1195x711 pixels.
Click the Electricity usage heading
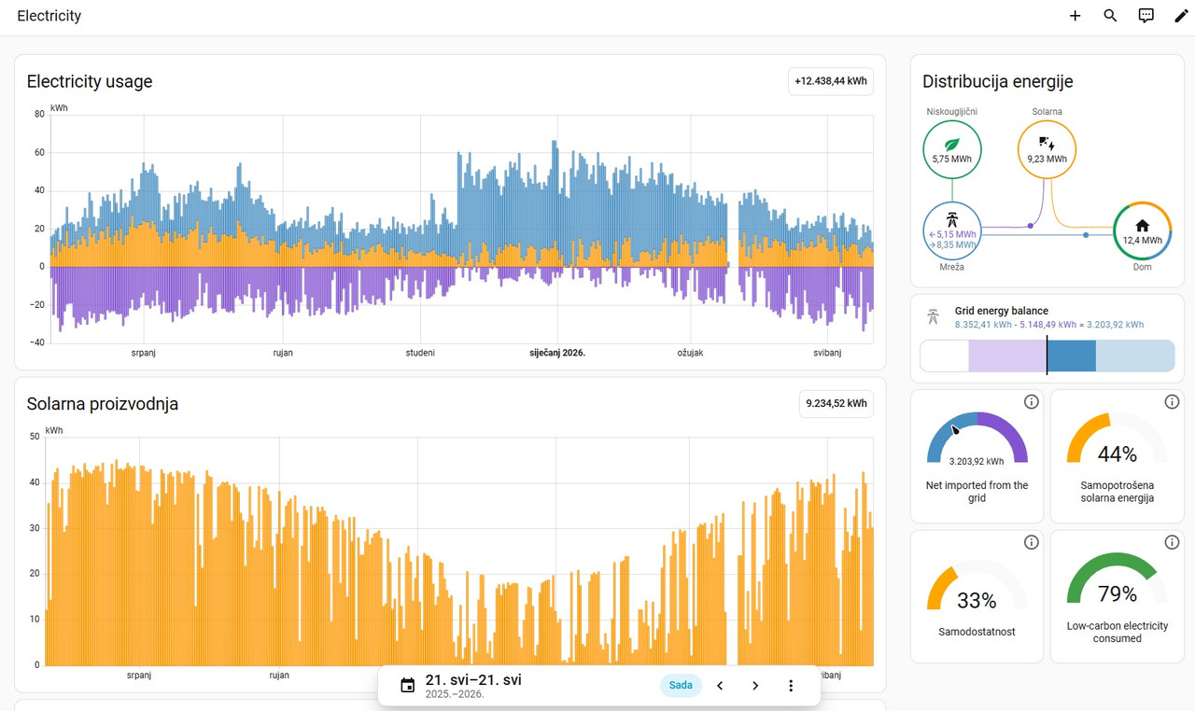[x=90, y=81]
